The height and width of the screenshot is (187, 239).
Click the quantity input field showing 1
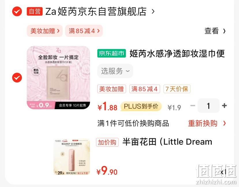coord(208,105)
